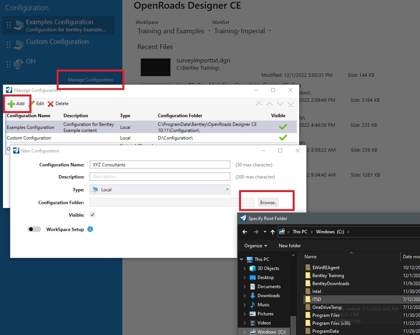Click the drag handle beside Custom Configuration

click(x=9, y=45)
